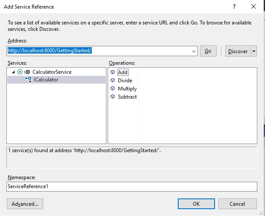Click the ICalculator interface icon

(28, 80)
